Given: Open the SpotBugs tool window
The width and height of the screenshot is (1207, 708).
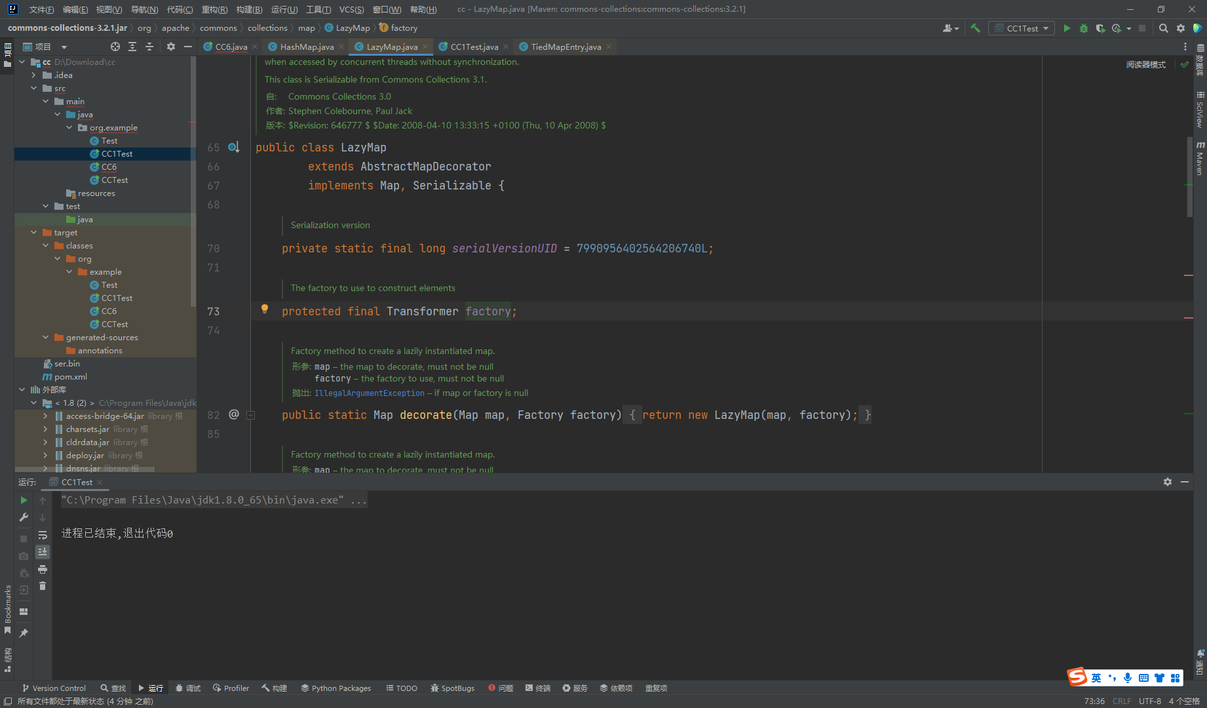Looking at the screenshot, I should (x=452, y=688).
